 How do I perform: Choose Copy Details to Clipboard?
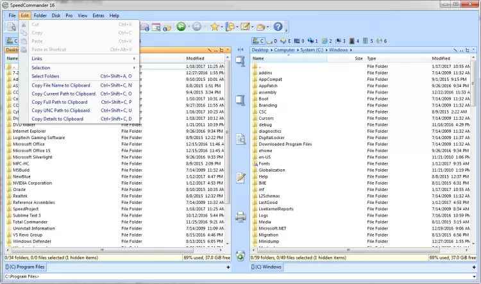pyautogui.click(x=83, y=119)
